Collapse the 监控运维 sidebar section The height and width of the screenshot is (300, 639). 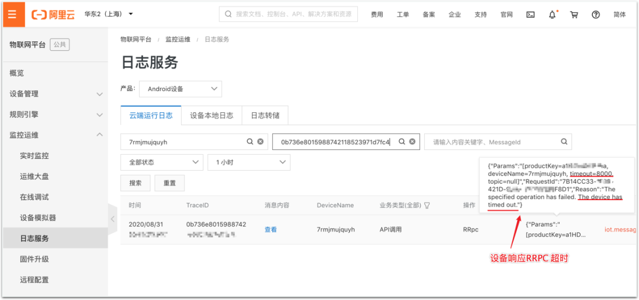tap(56, 135)
